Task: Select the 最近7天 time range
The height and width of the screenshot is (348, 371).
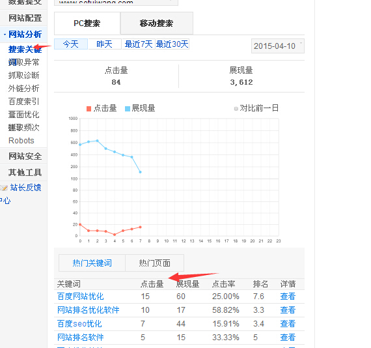Action: pos(139,44)
